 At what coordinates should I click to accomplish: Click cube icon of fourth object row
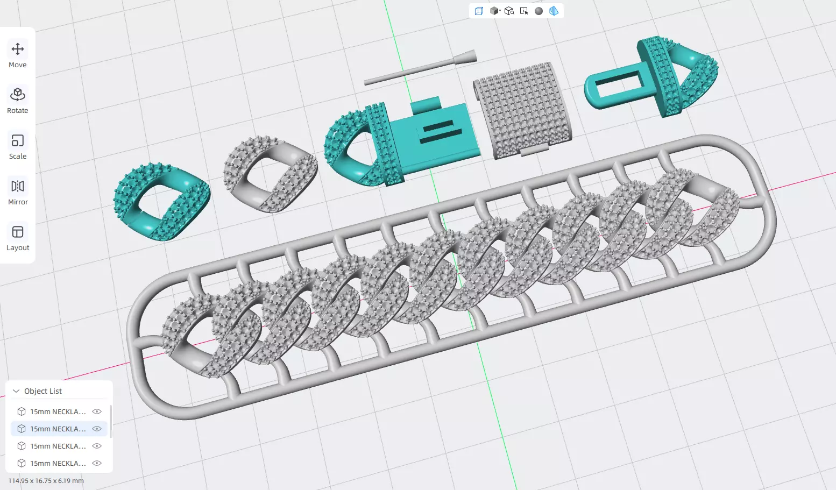pyautogui.click(x=22, y=463)
